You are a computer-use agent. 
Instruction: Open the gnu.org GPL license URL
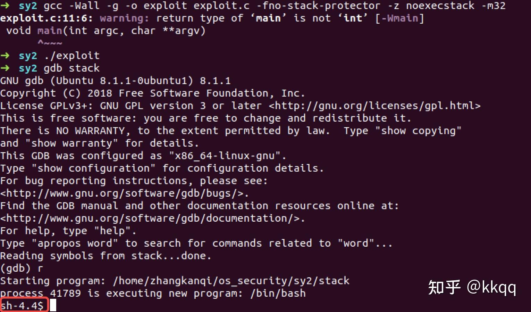375,106
